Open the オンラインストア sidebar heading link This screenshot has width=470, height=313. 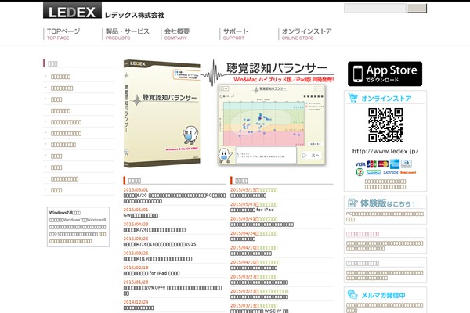coord(386,99)
